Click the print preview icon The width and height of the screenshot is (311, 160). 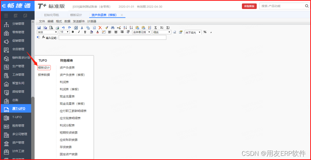[x=51, y=28]
